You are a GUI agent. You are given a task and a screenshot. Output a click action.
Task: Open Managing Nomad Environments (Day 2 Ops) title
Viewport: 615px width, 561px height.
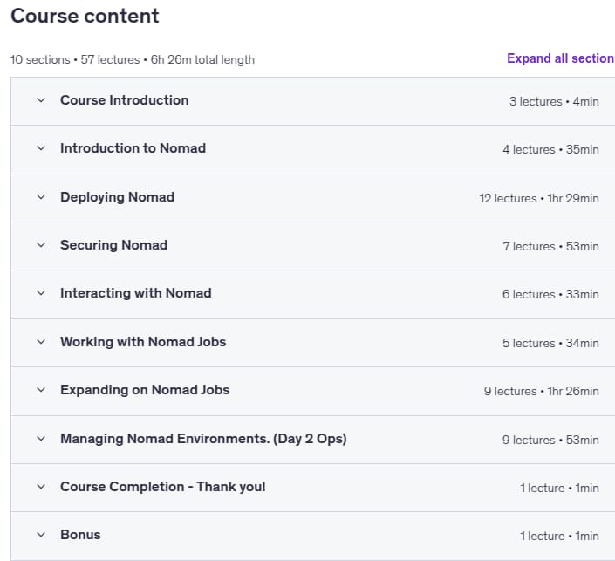tap(203, 439)
